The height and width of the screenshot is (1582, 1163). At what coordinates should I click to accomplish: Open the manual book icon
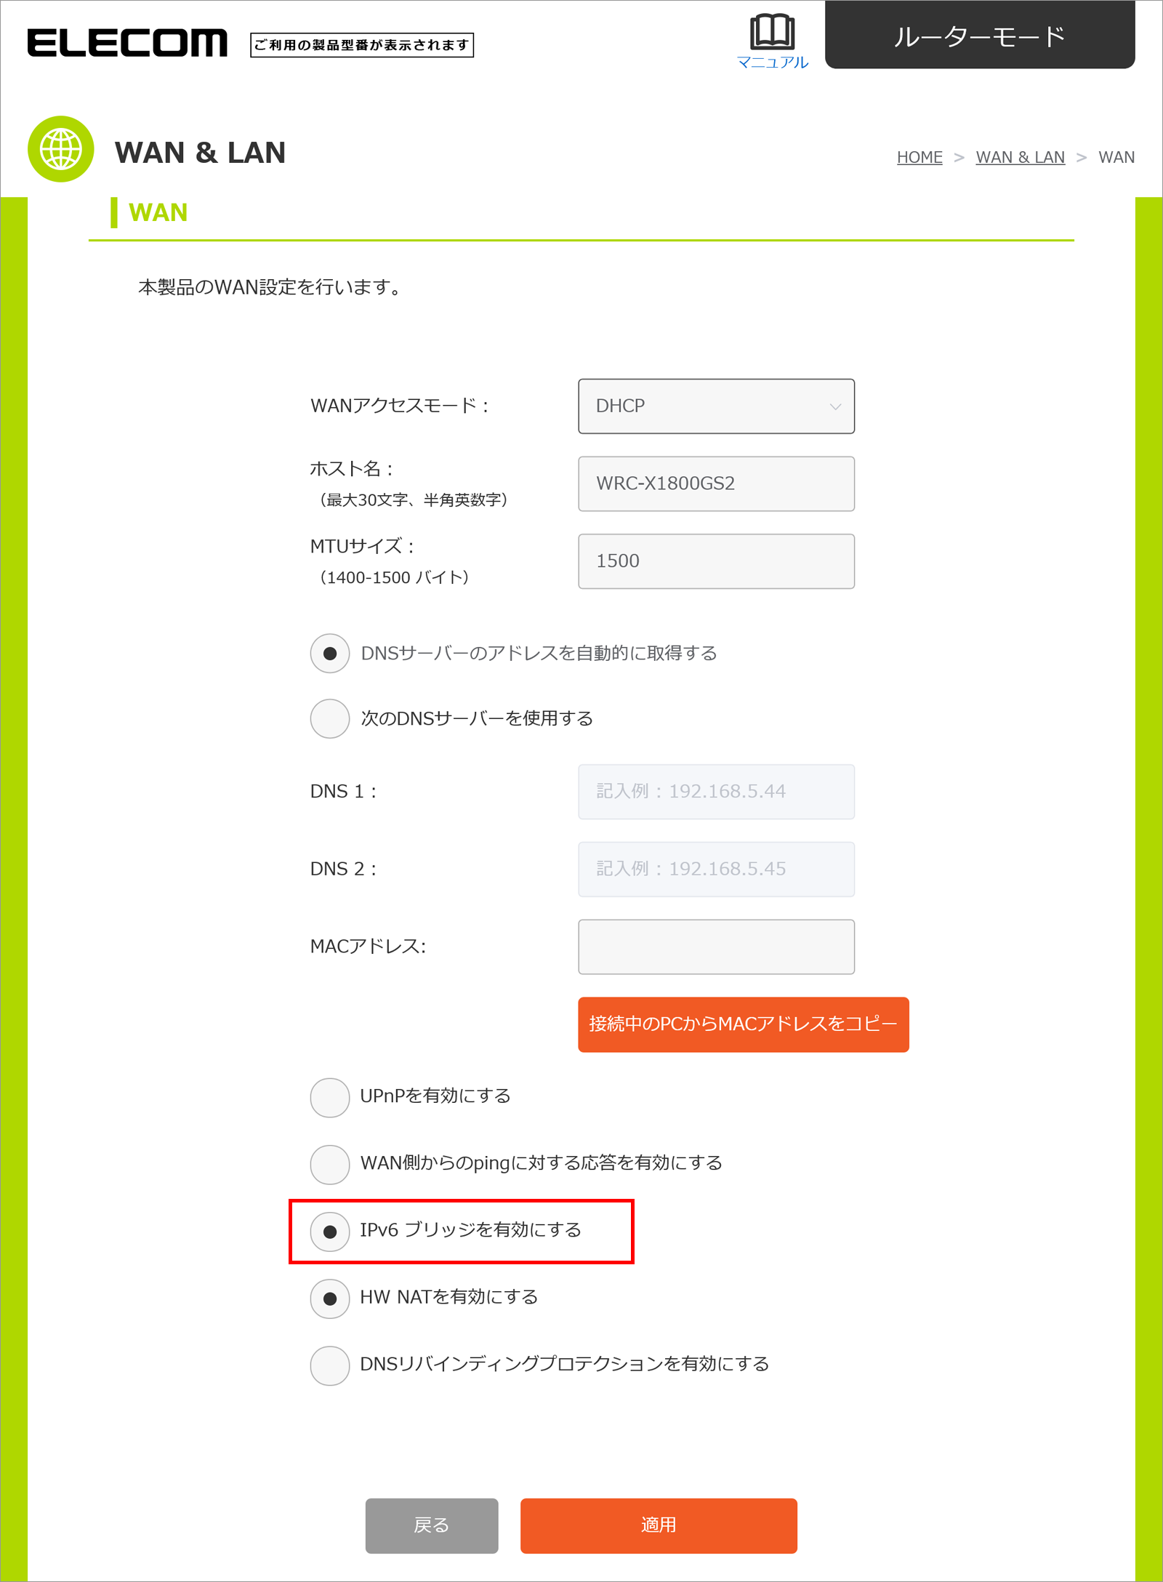(x=772, y=33)
